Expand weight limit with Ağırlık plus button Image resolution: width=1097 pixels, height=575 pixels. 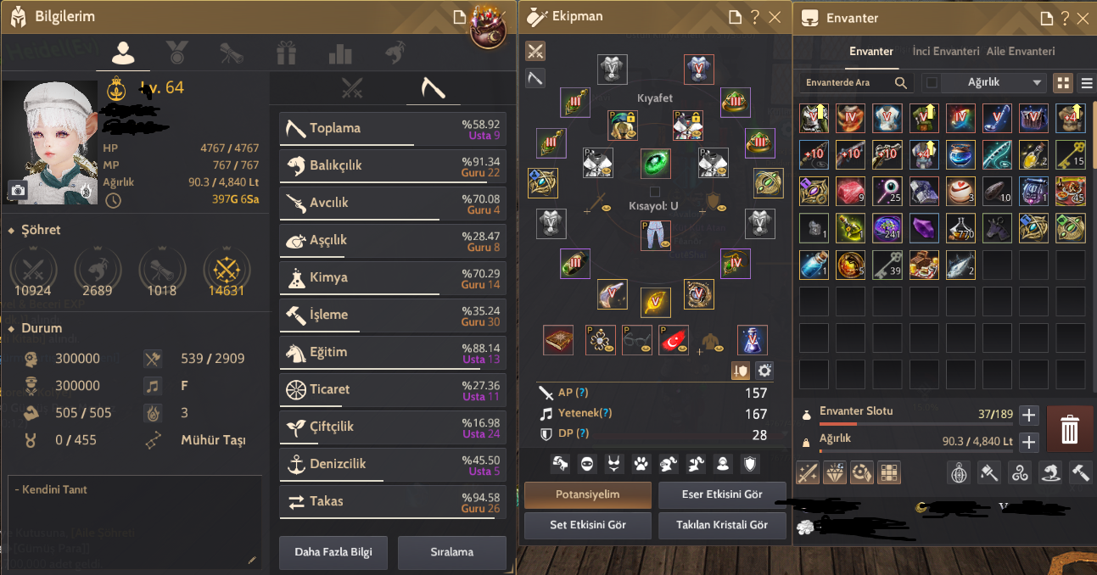click(x=1028, y=442)
